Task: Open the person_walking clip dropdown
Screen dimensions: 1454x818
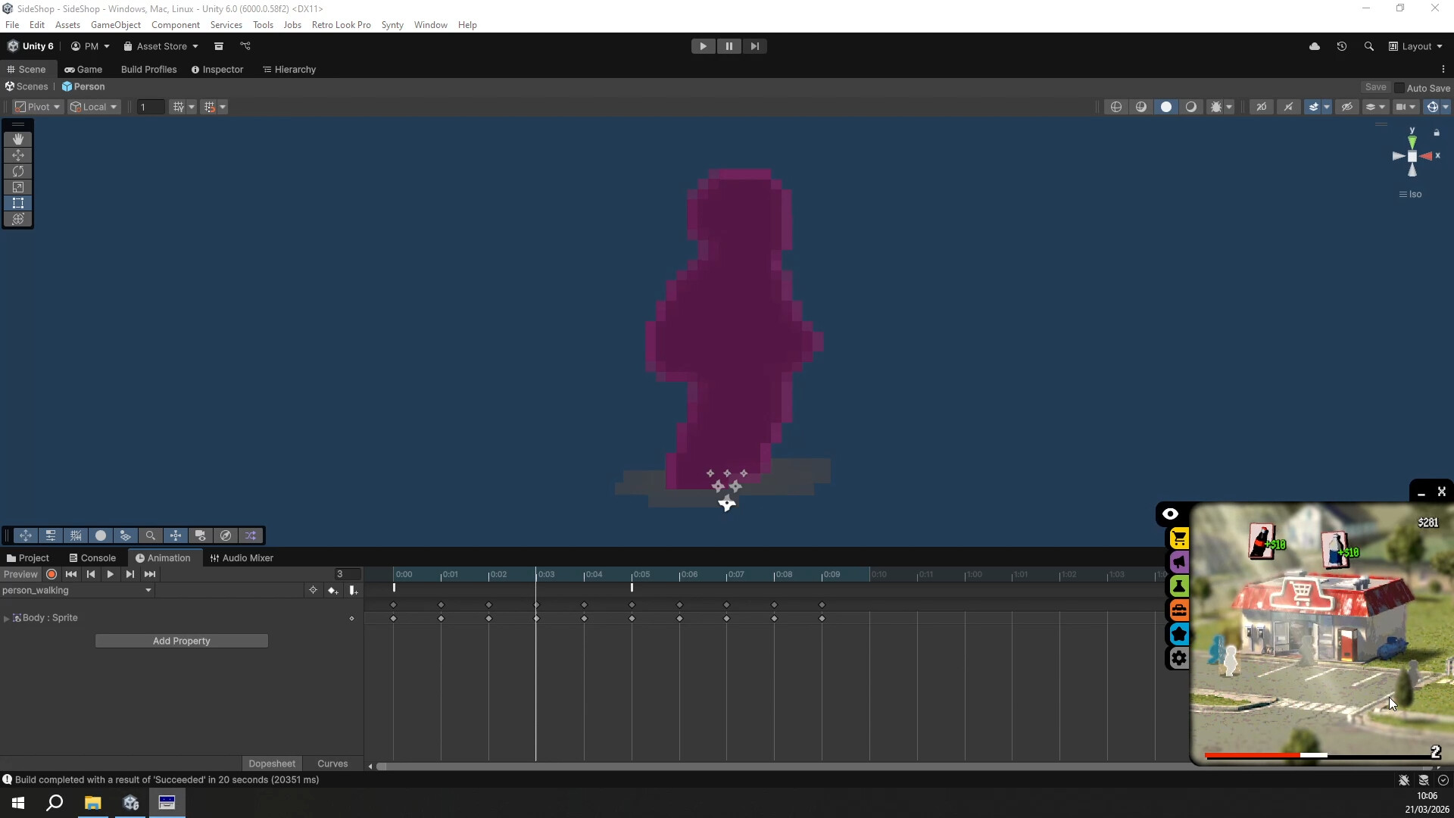Action: 148,591
